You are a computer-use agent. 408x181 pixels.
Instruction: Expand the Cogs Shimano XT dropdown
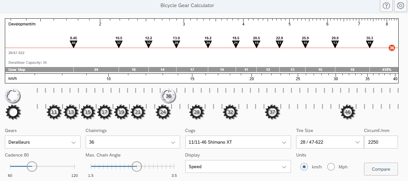238,142
